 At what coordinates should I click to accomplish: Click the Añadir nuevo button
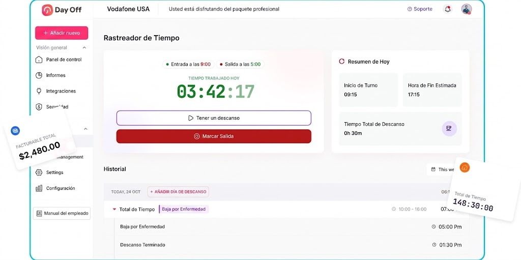click(62, 33)
